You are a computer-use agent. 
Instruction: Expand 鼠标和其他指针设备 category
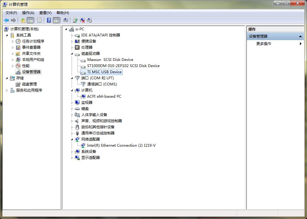pyautogui.click(x=72, y=127)
